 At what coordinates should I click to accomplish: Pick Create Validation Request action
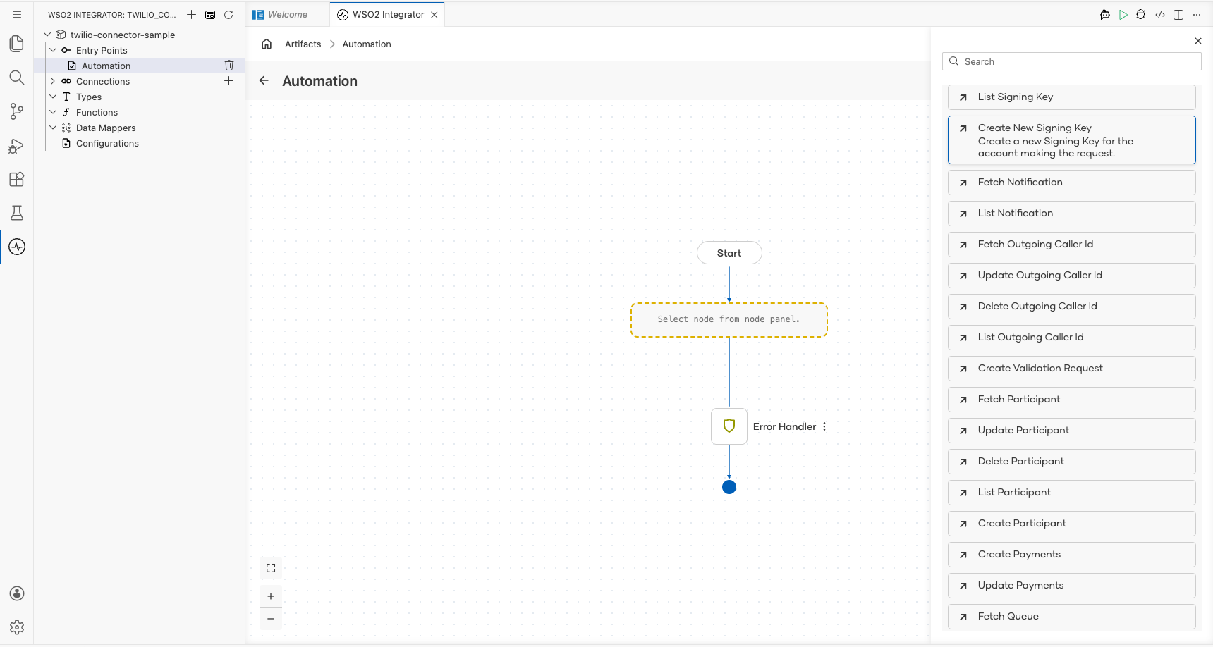[x=1072, y=369]
